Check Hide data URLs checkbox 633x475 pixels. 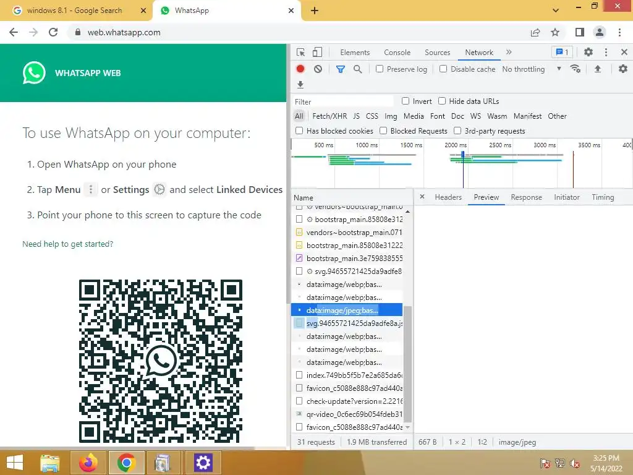pos(442,101)
